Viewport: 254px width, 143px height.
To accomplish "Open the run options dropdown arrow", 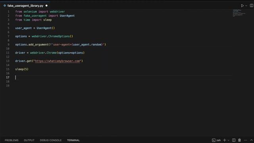I will [x=246, y=6].
